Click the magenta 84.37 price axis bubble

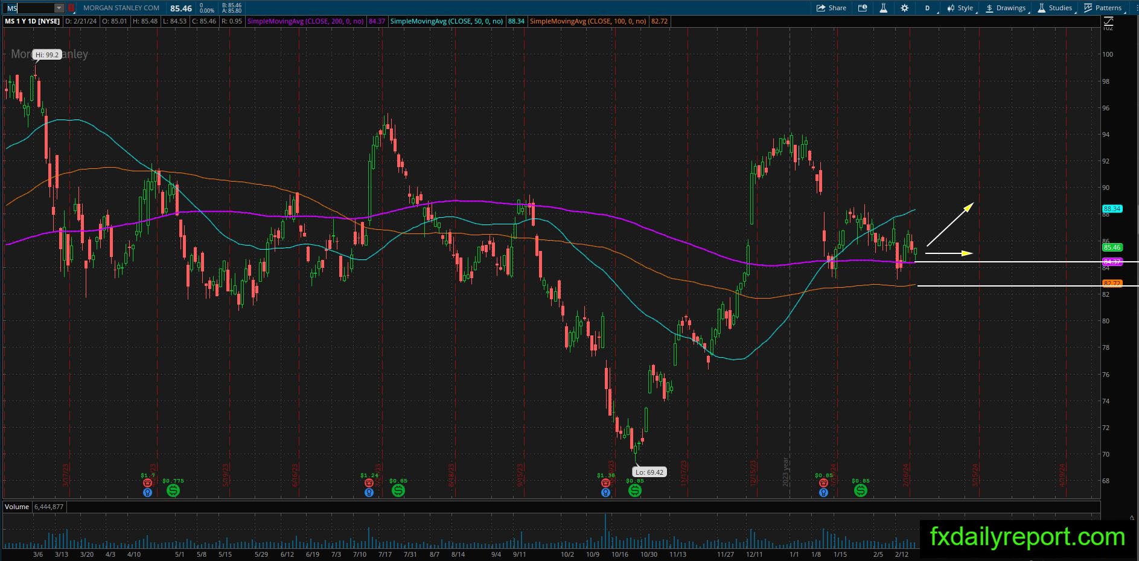(1112, 262)
